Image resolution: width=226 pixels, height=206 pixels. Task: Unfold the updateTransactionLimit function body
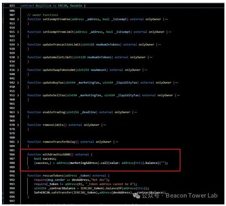18,45
